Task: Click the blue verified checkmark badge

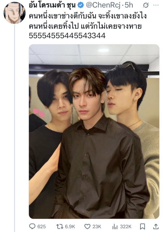Action: pos(81,5)
